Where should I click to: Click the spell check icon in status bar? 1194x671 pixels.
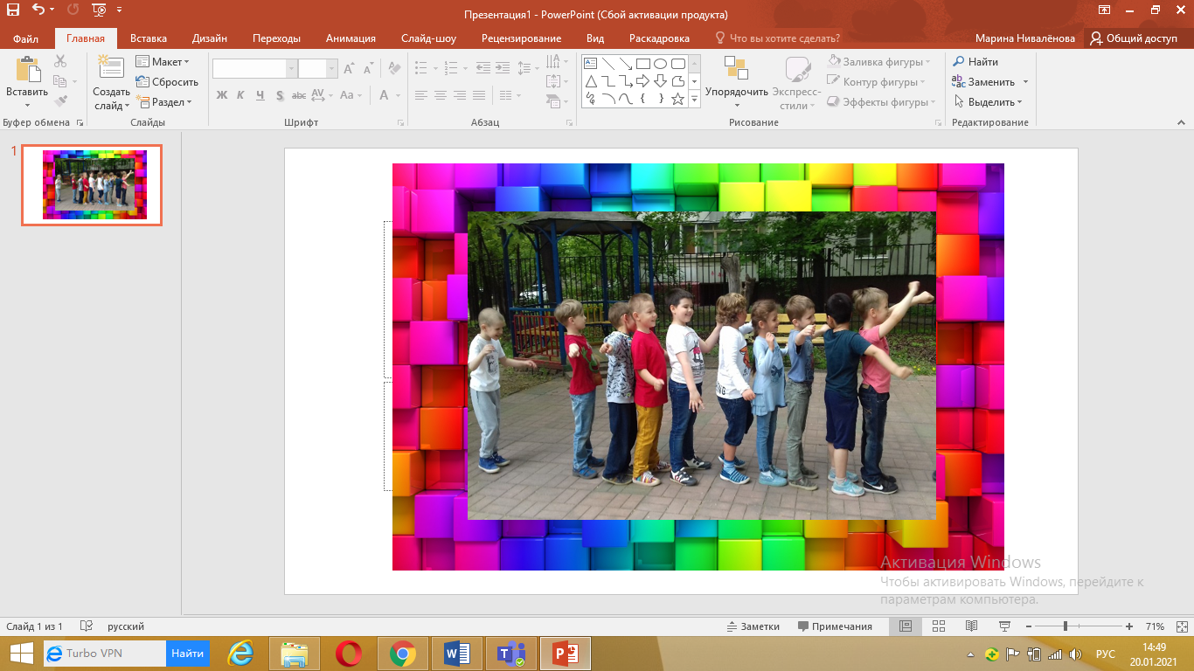click(87, 626)
